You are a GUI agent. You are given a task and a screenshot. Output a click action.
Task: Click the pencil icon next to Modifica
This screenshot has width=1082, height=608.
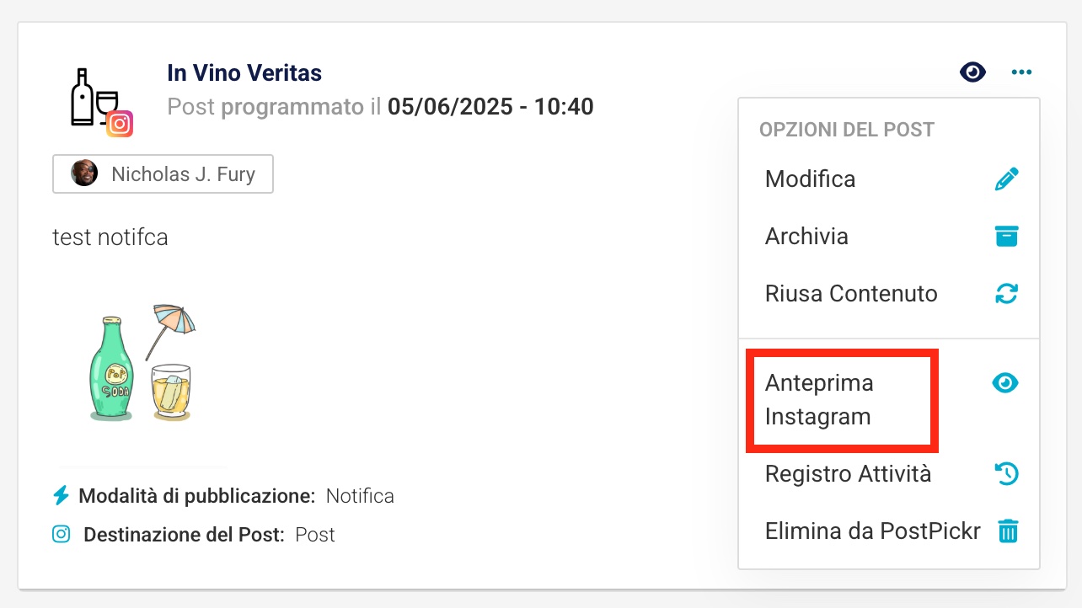[1007, 179]
